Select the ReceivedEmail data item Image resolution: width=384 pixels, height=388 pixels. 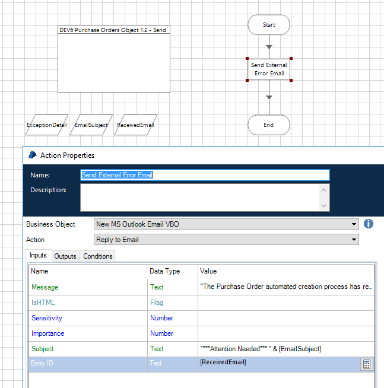[x=135, y=125]
